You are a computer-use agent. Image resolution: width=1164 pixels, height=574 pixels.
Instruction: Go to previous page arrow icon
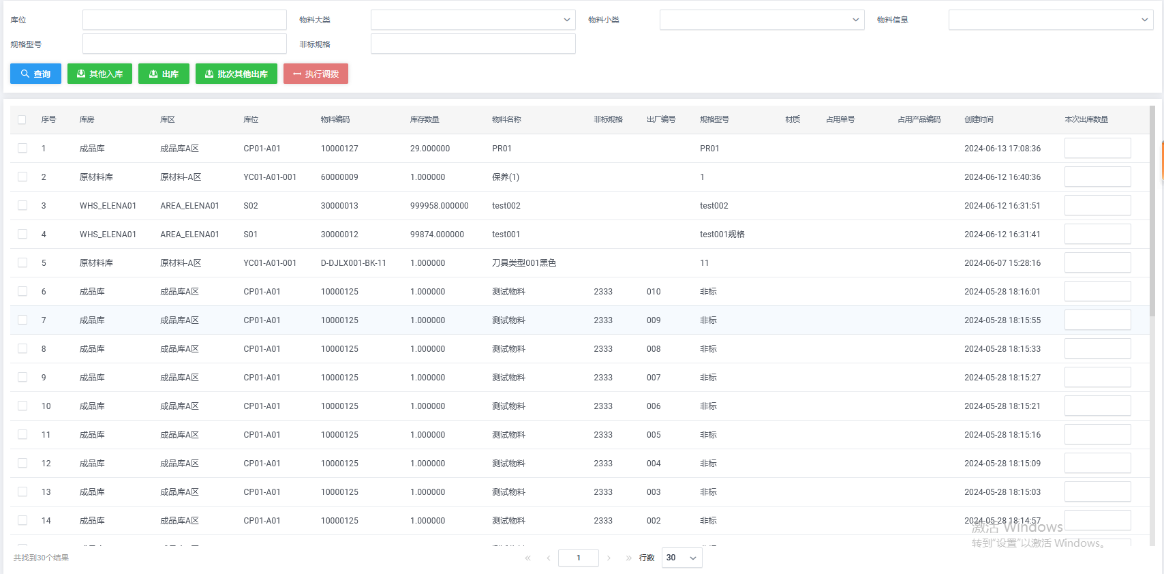[548, 558]
